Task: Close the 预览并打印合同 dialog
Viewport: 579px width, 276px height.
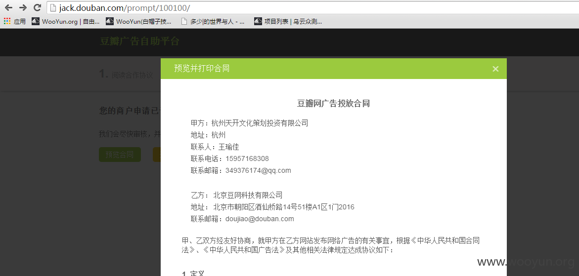Action: tap(495, 69)
